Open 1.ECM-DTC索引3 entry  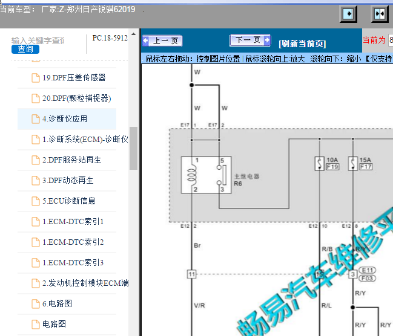73,262
